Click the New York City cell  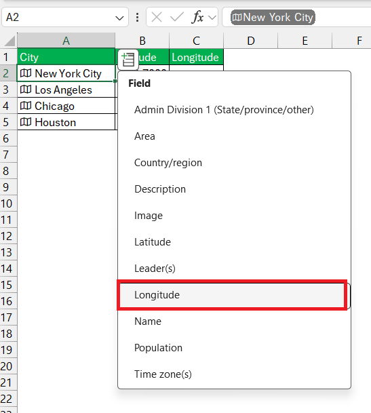tap(66, 73)
